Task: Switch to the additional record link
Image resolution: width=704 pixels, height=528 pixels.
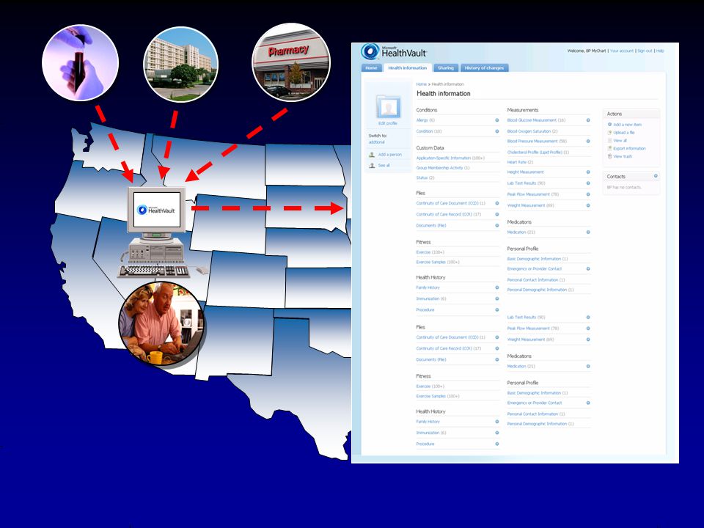Action: click(377, 142)
